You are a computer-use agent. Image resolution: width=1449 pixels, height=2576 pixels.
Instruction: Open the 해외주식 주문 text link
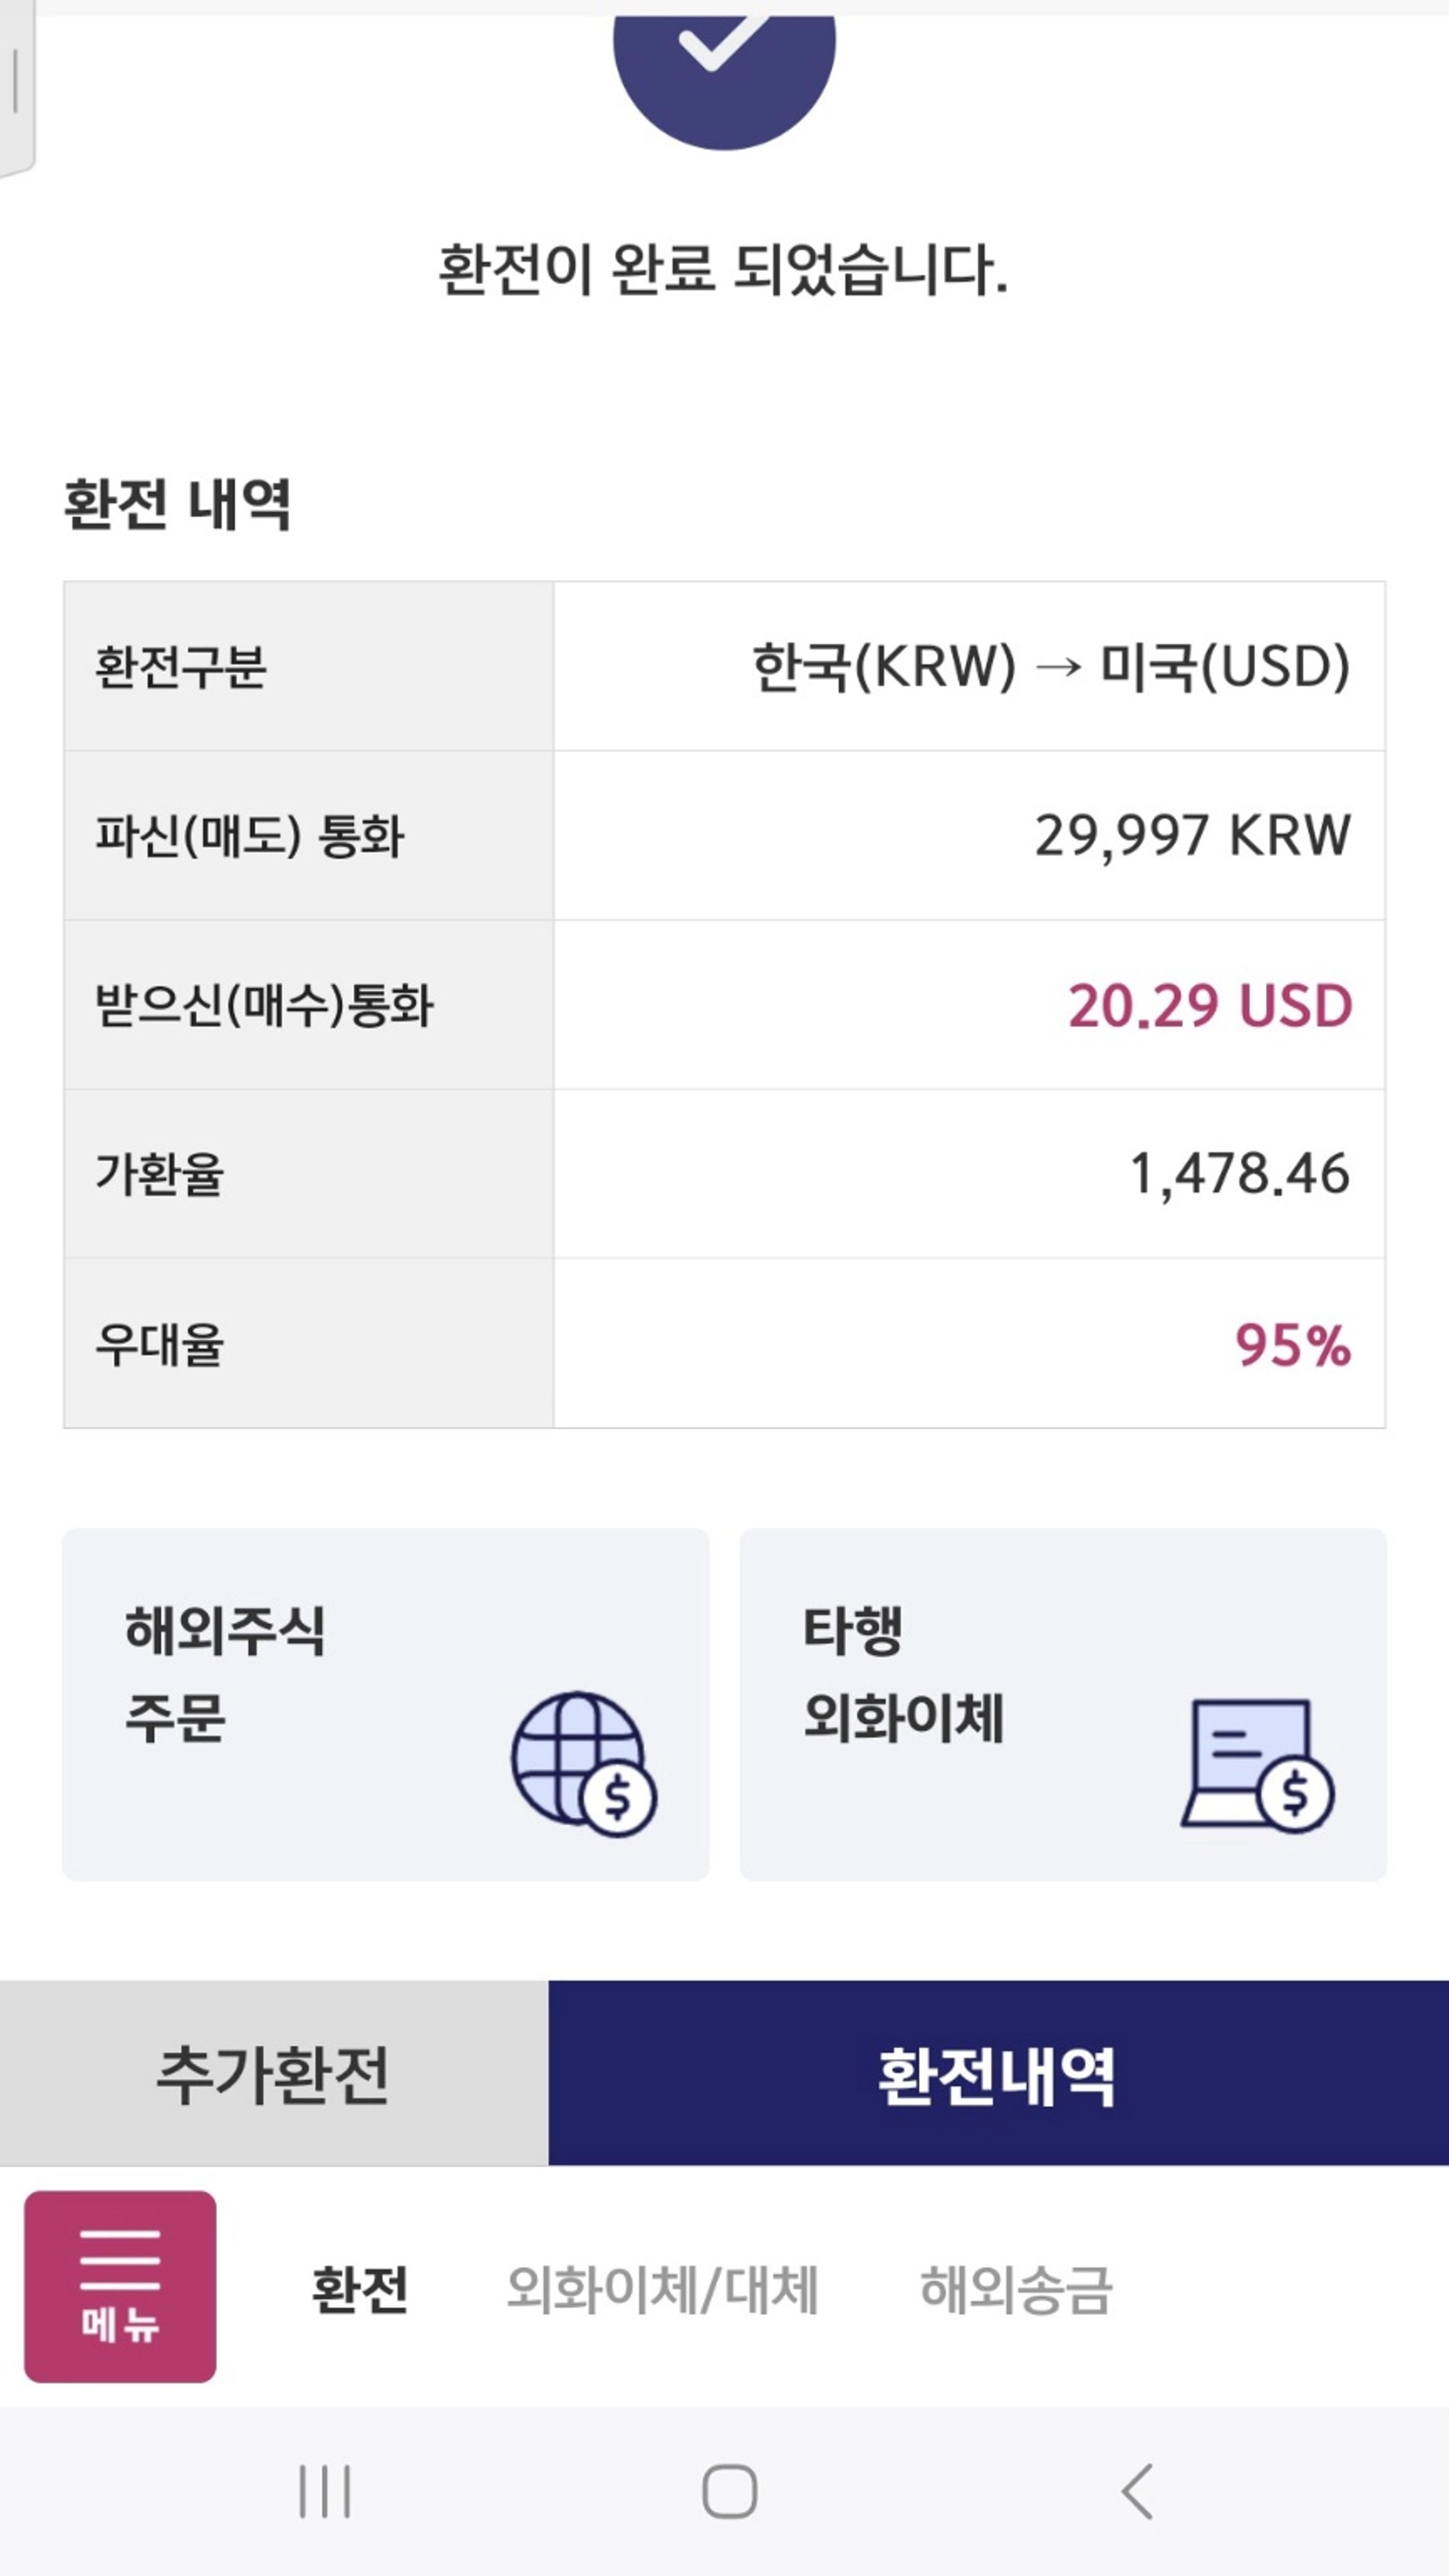pos(224,1675)
